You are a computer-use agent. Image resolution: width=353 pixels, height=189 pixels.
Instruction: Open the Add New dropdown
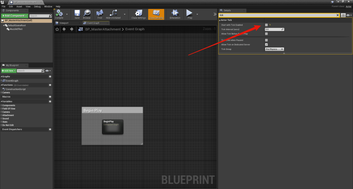click(9, 71)
